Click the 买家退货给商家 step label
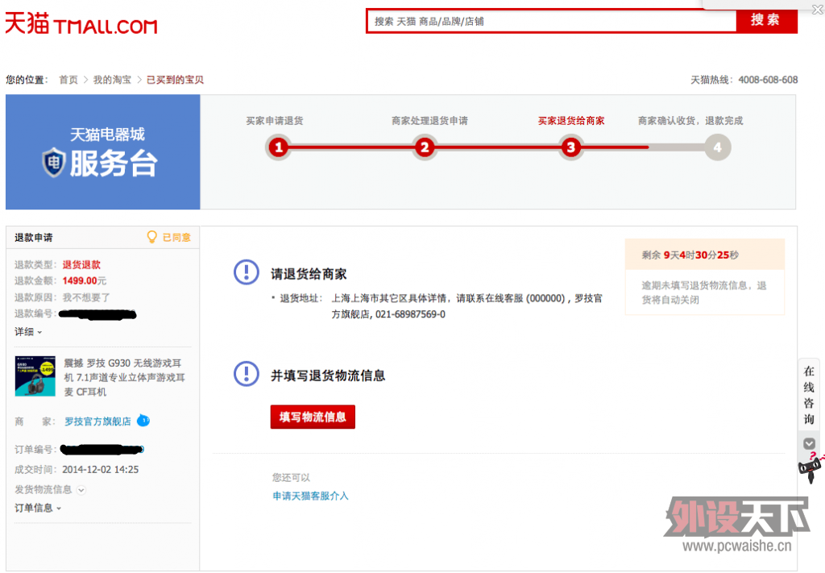Viewport: 825px width, 573px height. [x=571, y=121]
